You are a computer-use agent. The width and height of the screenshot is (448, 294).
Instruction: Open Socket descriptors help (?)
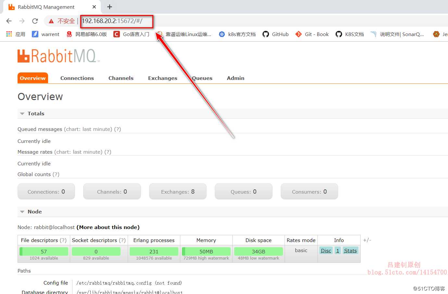click(122, 240)
